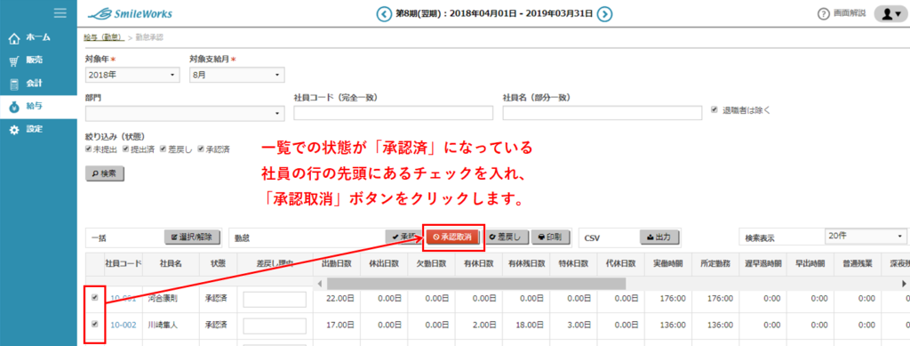The image size is (910, 346).
Task: Open the hamburger menu in the sidebar
Action: point(60,13)
